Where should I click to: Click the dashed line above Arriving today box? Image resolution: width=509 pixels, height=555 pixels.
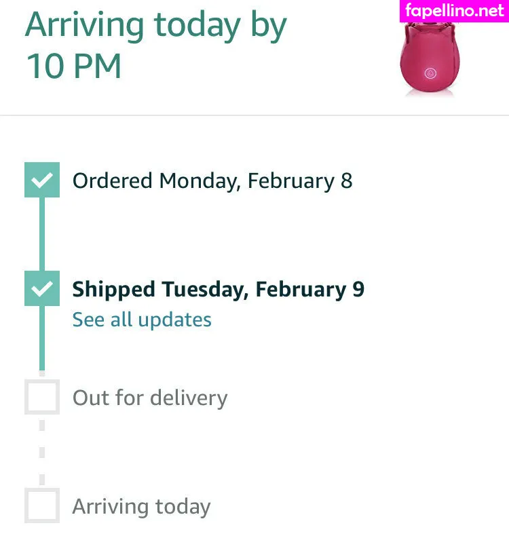click(42, 451)
